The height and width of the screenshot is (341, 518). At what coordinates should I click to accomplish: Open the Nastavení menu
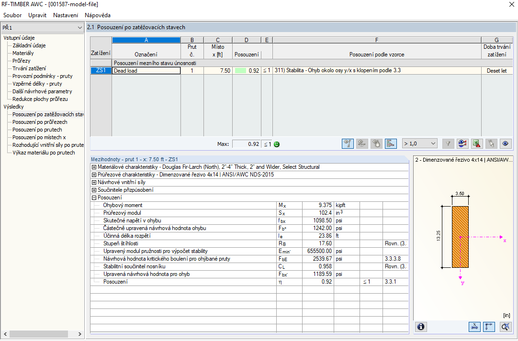pos(66,15)
